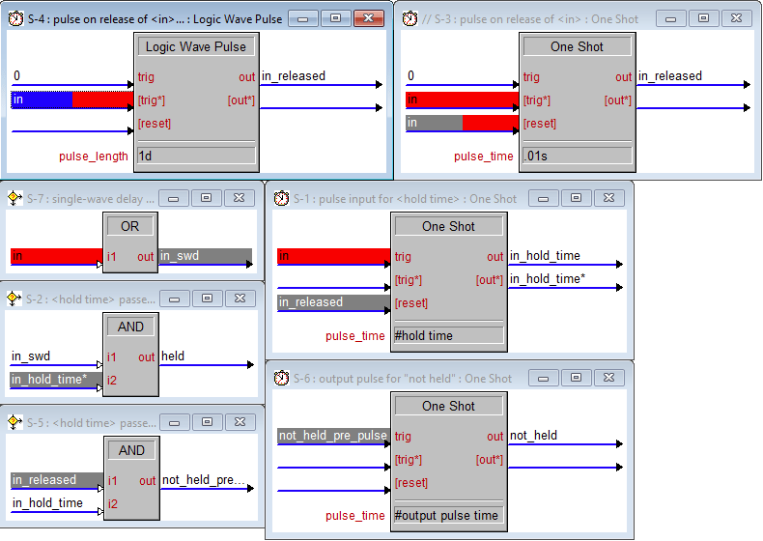
Task: Close the S-4 Logic Wave Pulse window
Action: point(367,18)
